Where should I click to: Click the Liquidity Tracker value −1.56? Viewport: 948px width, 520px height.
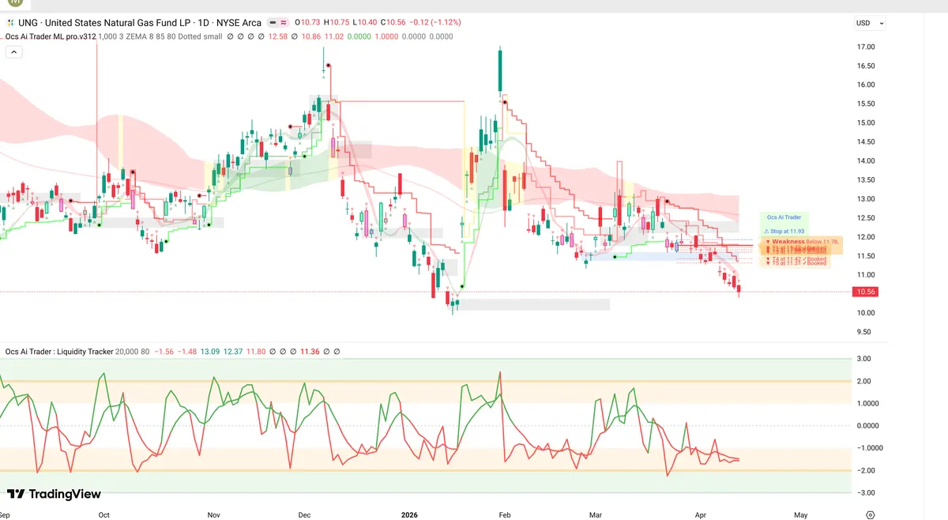(164, 352)
